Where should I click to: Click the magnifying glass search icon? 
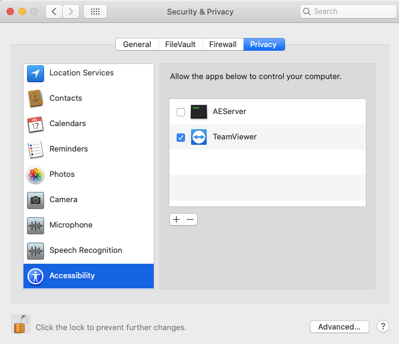click(x=307, y=11)
